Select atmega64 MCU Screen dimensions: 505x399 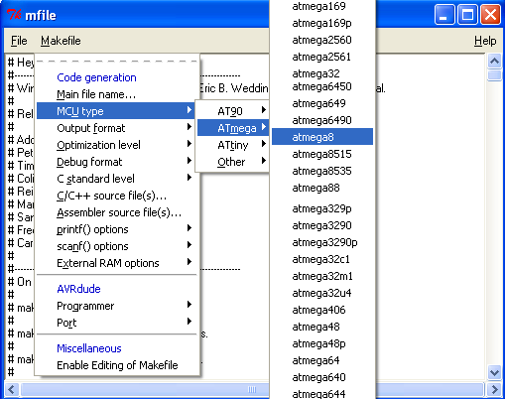(x=322, y=360)
